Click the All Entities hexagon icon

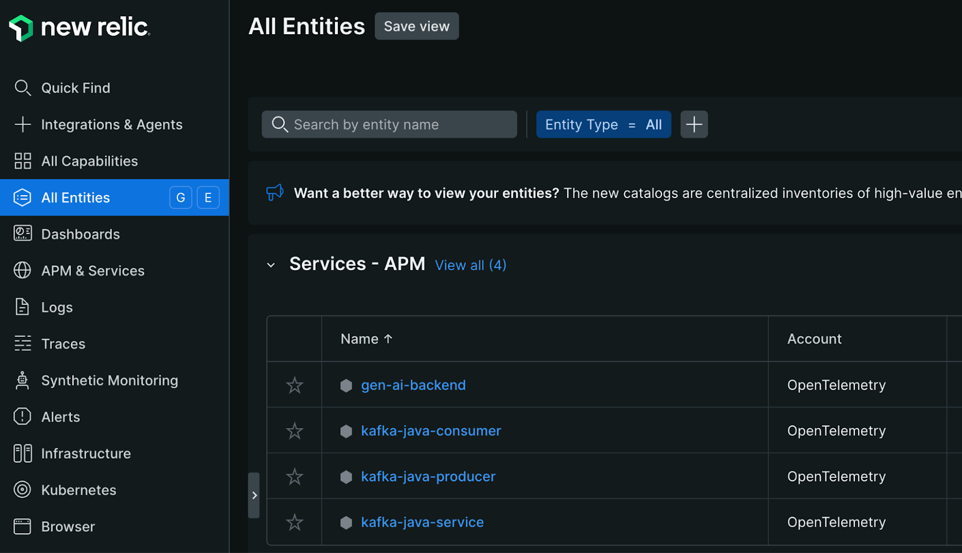[x=22, y=198]
